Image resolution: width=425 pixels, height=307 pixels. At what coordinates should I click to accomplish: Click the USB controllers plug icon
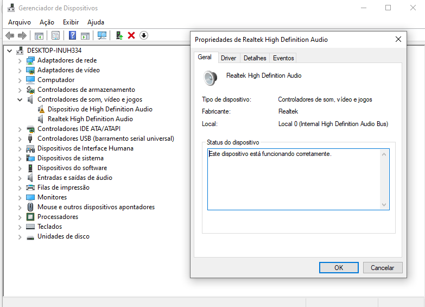point(30,139)
